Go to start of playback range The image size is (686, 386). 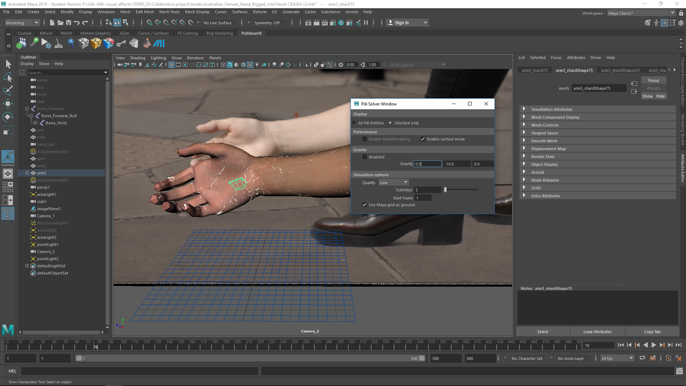pyautogui.click(x=621, y=345)
